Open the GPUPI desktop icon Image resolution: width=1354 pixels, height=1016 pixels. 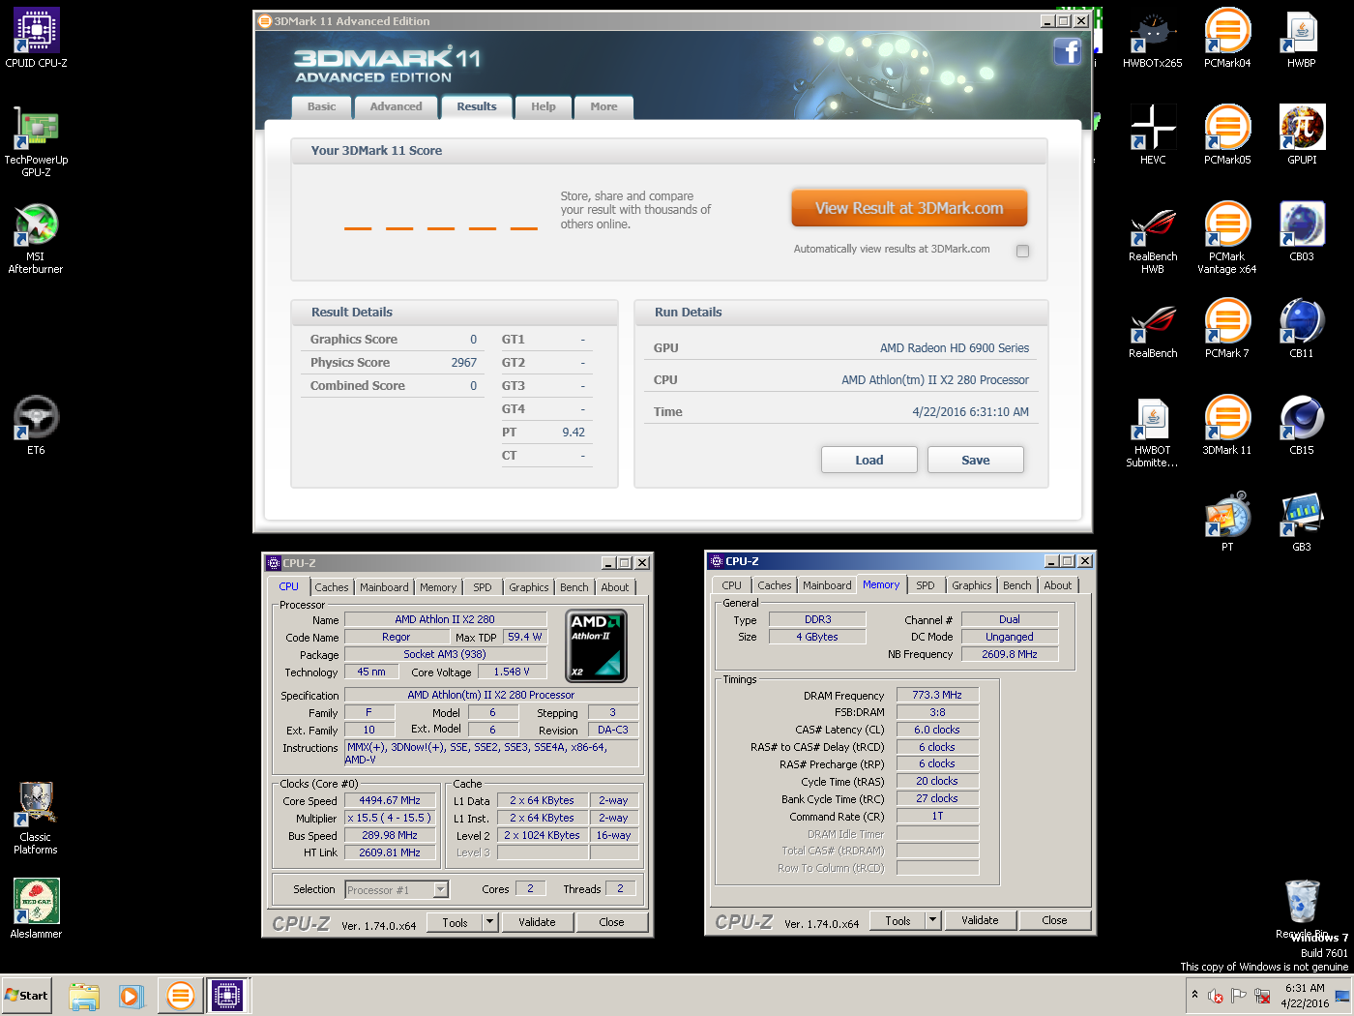(1302, 135)
